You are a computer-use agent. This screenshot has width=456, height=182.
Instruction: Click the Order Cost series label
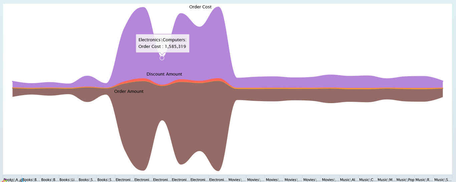200,7
